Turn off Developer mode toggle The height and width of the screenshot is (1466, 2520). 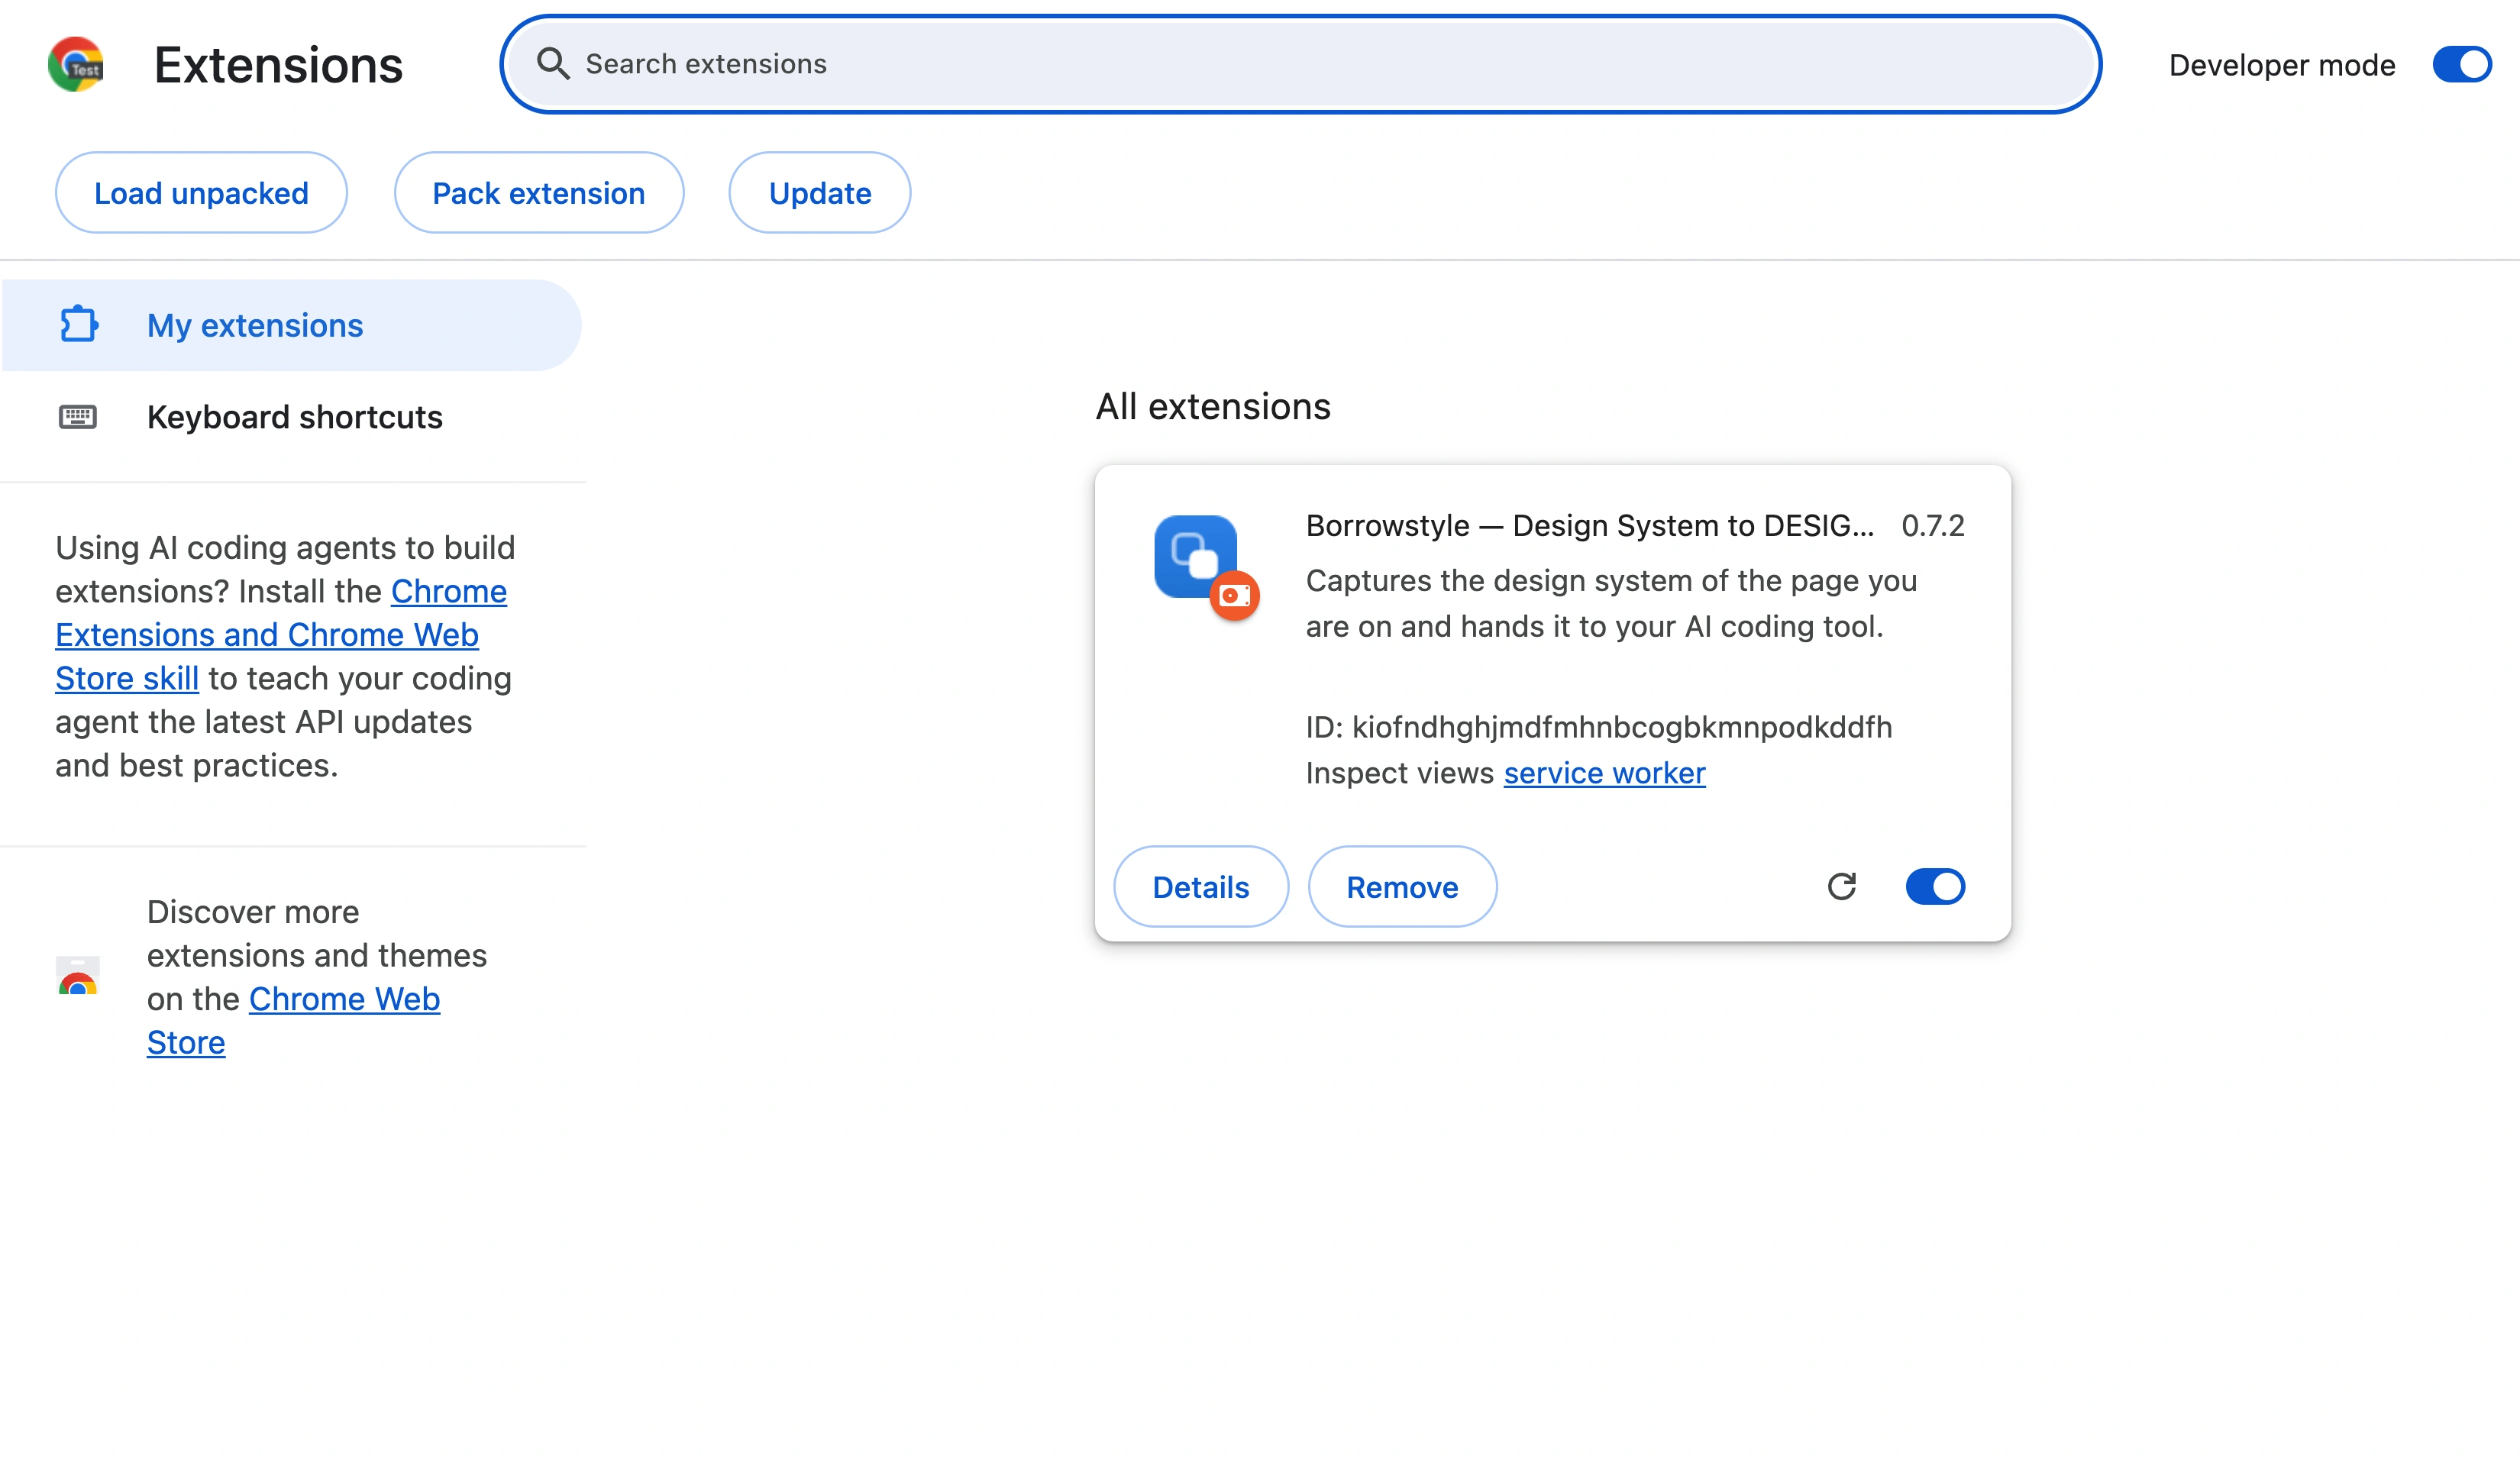pos(2462,65)
